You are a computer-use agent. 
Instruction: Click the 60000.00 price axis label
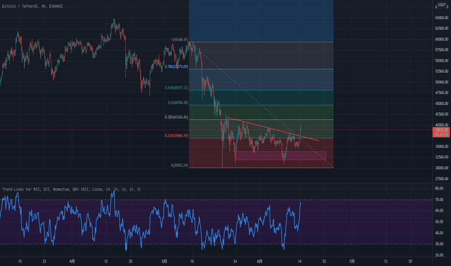(x=441, y=39)
